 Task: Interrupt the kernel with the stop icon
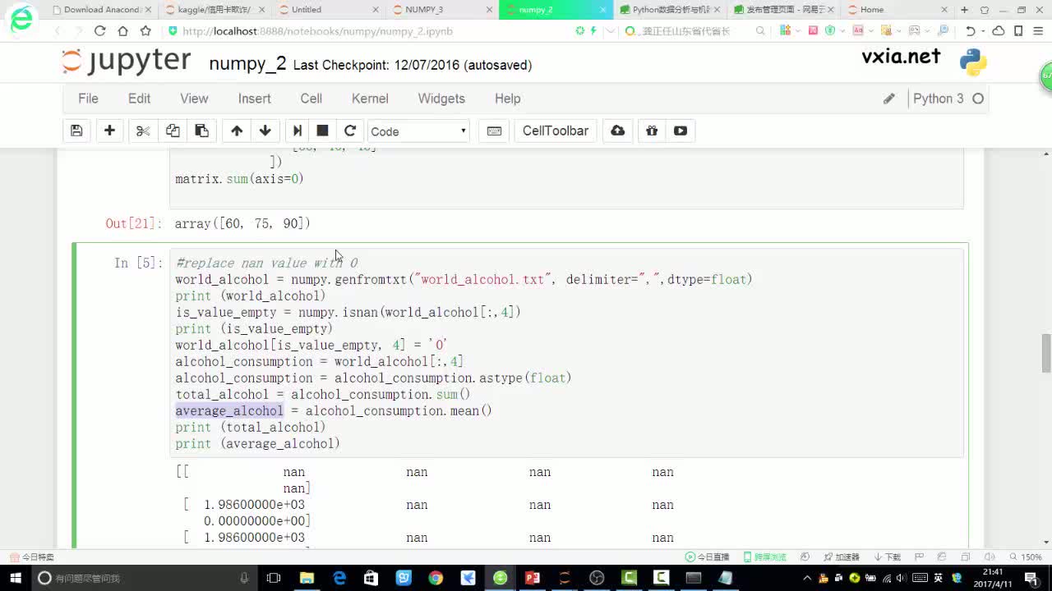pyautogui.click(x=323, y=131)
